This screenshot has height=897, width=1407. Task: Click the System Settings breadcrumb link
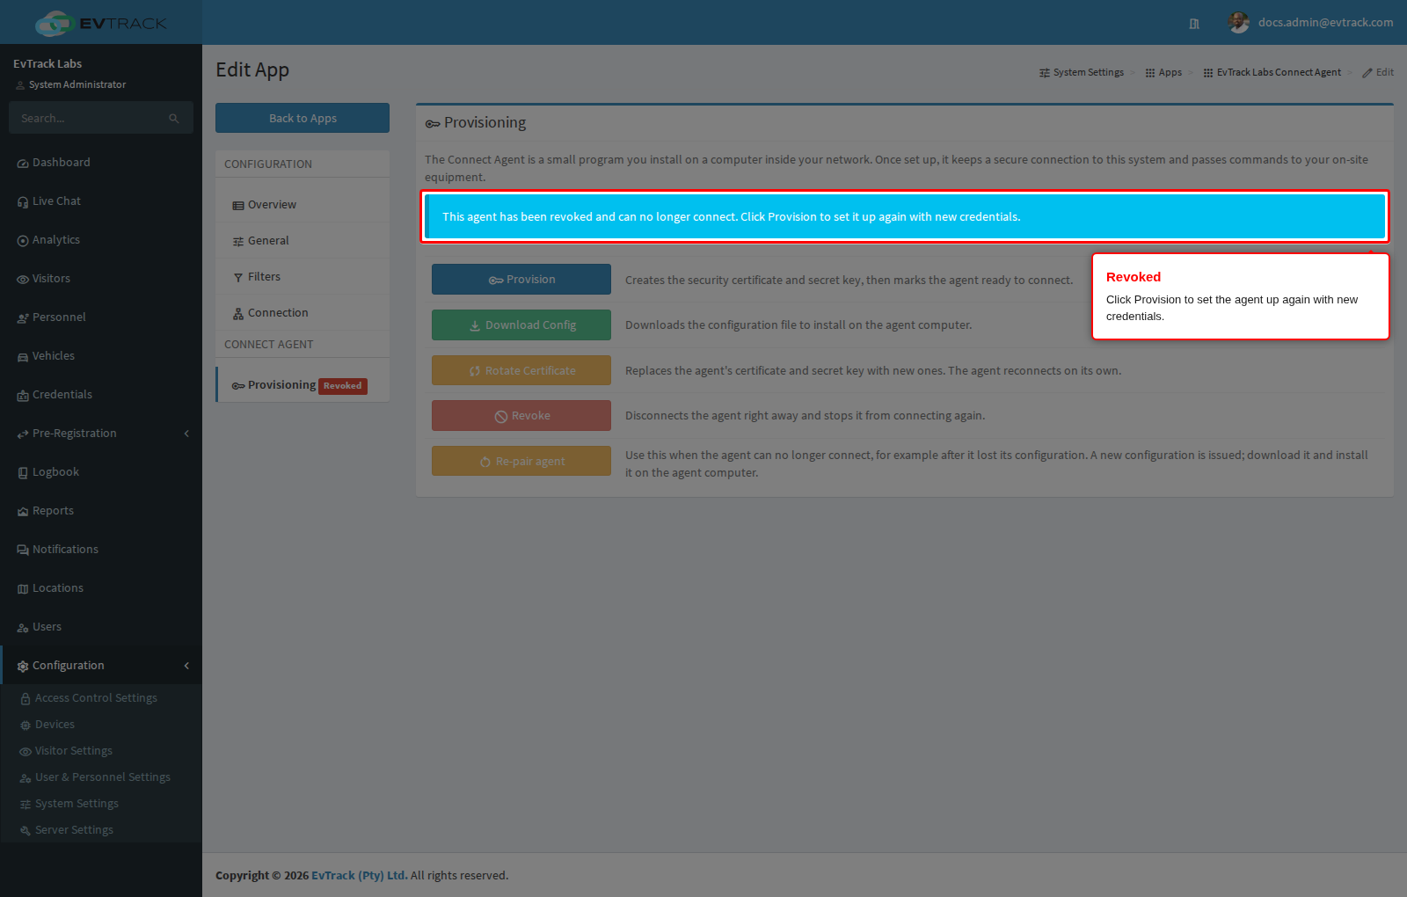click(1082, 73)
